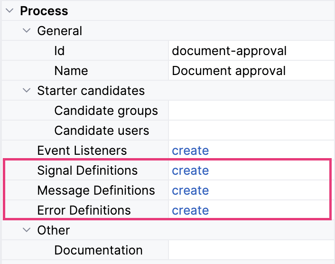Select the Error Definitions row label
This screenshot has width=335, height=264.
pos(84,210)
